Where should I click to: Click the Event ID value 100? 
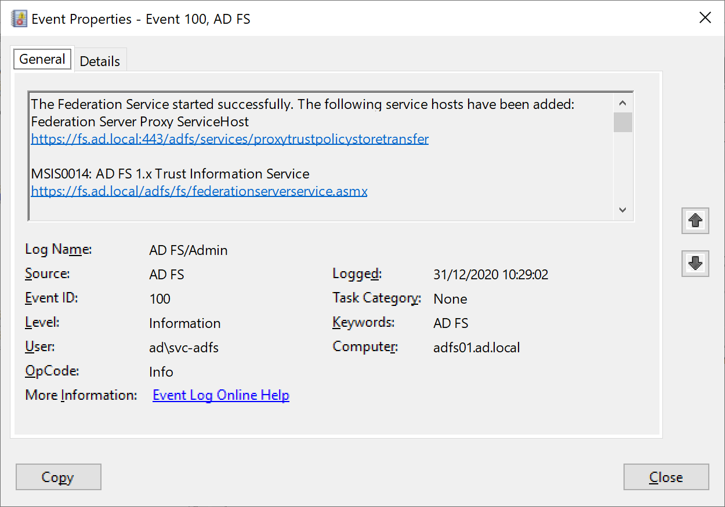159,299
